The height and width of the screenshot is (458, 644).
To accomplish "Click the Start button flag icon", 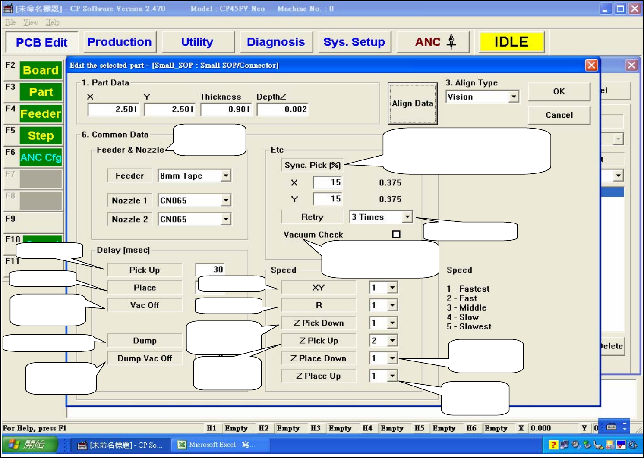I will tap(14, 444).
